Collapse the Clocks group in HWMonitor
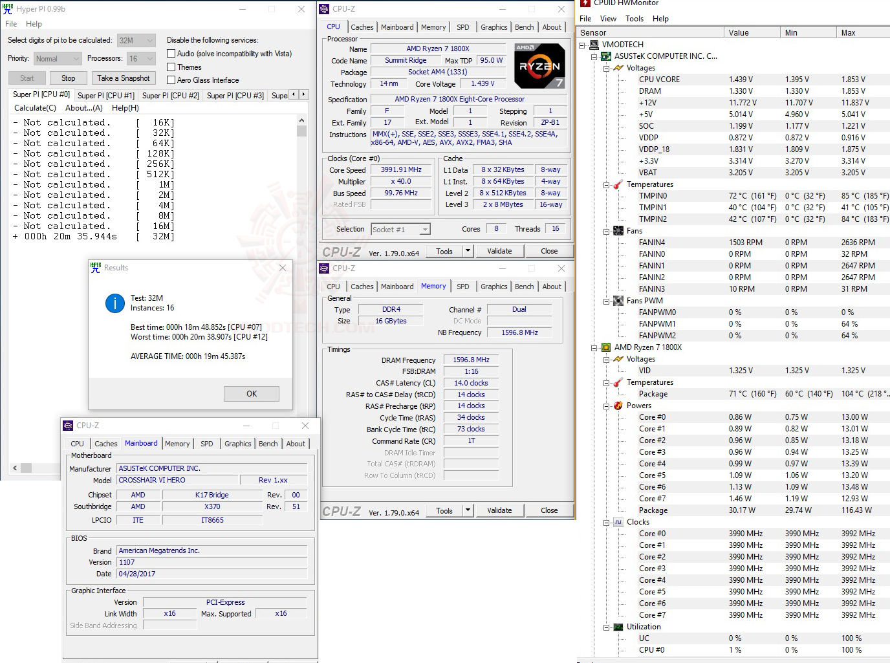This screenshot has height=663, width=890. (606, 522)
